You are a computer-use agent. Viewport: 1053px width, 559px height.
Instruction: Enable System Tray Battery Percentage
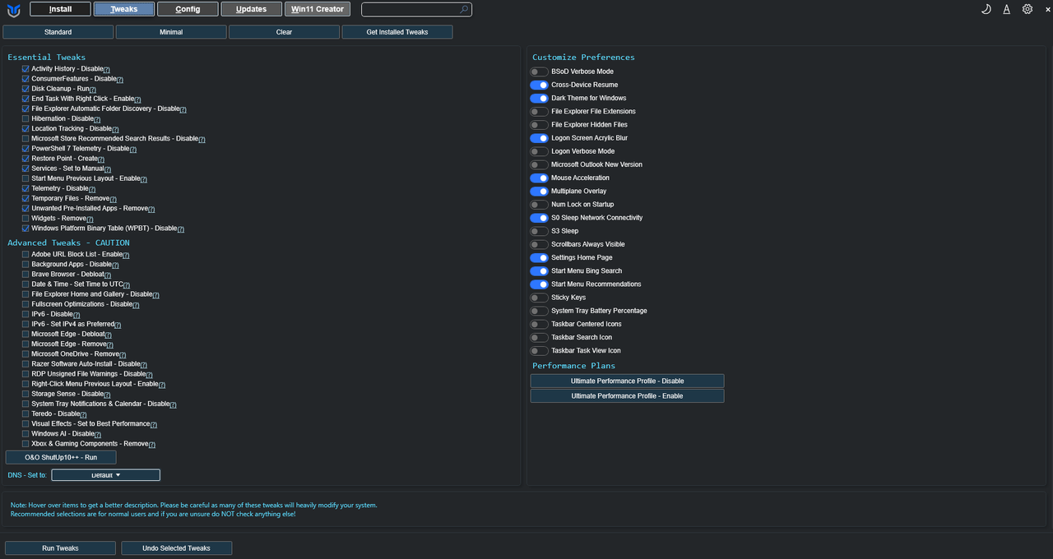click(539, 311)
